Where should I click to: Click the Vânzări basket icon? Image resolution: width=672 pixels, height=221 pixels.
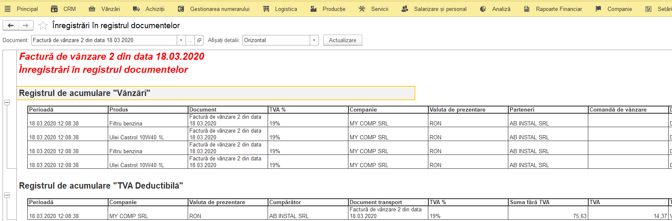coord(92,9)
